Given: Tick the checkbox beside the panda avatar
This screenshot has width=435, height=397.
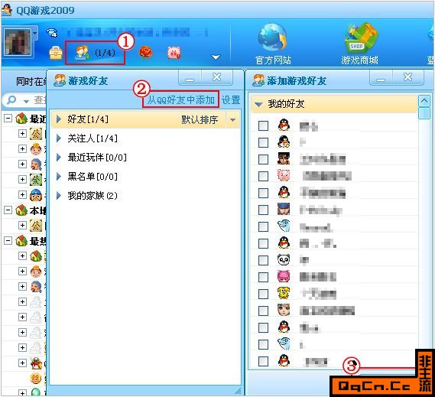Looking at the screenshot, I should pos(263,260).
